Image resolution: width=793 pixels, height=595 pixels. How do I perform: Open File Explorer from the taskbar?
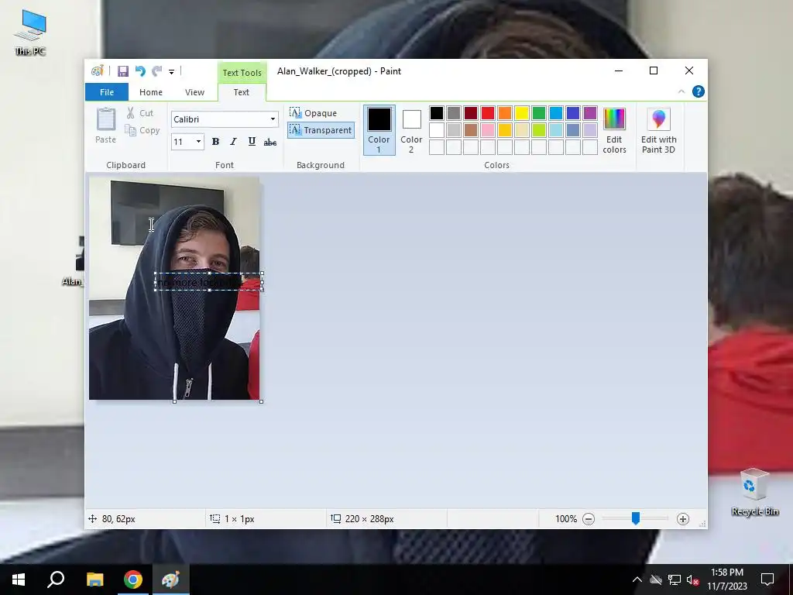tap(94, 580)
